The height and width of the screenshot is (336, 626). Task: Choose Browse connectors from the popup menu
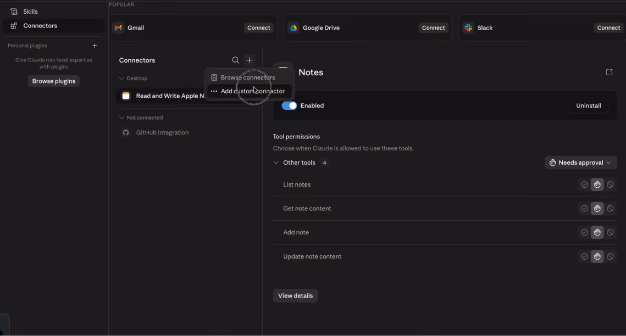(249, 77)
